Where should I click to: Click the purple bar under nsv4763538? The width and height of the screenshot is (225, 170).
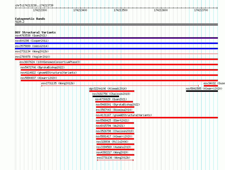[116, 38]
